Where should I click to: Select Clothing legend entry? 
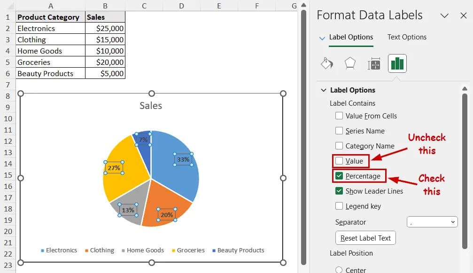[100, 250]
